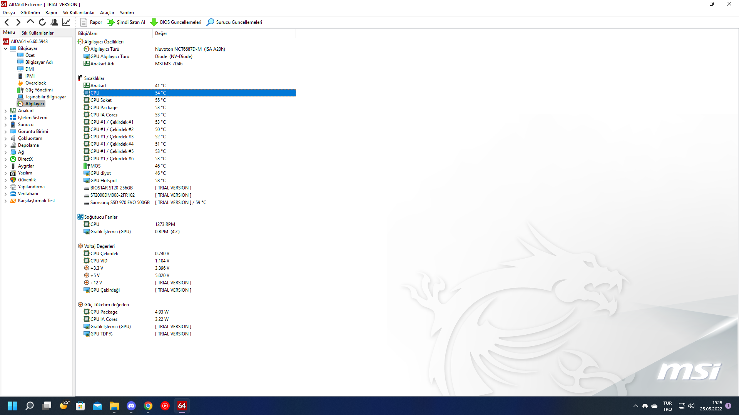Expand the Depolama tree node
The width and height of the screenshot is (739, 415).
pos(5,146)
